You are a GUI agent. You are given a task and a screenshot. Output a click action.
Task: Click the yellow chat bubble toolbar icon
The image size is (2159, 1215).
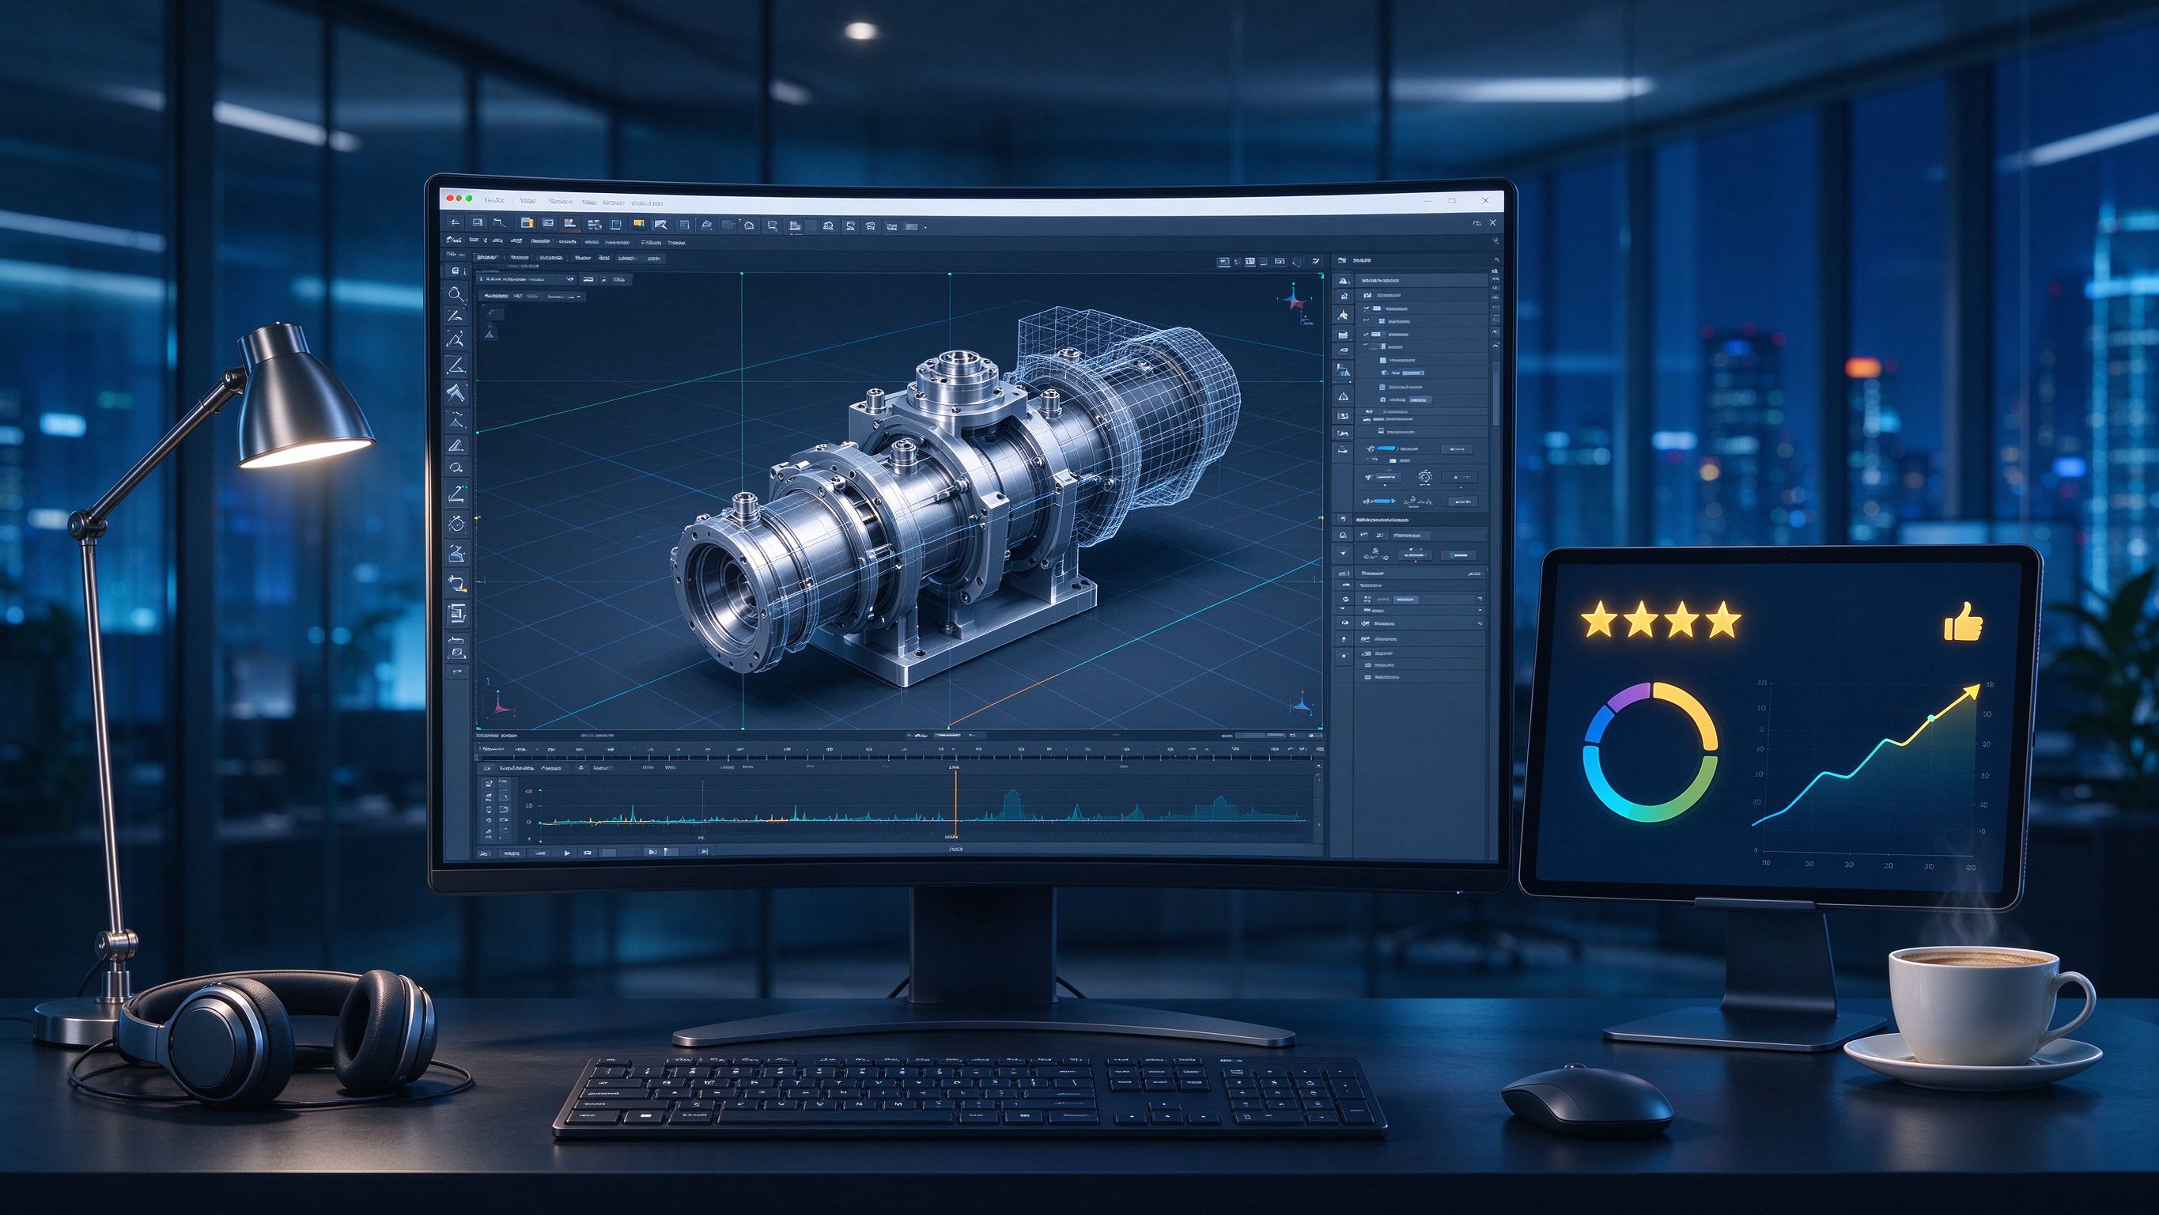[x=639, y=224]
